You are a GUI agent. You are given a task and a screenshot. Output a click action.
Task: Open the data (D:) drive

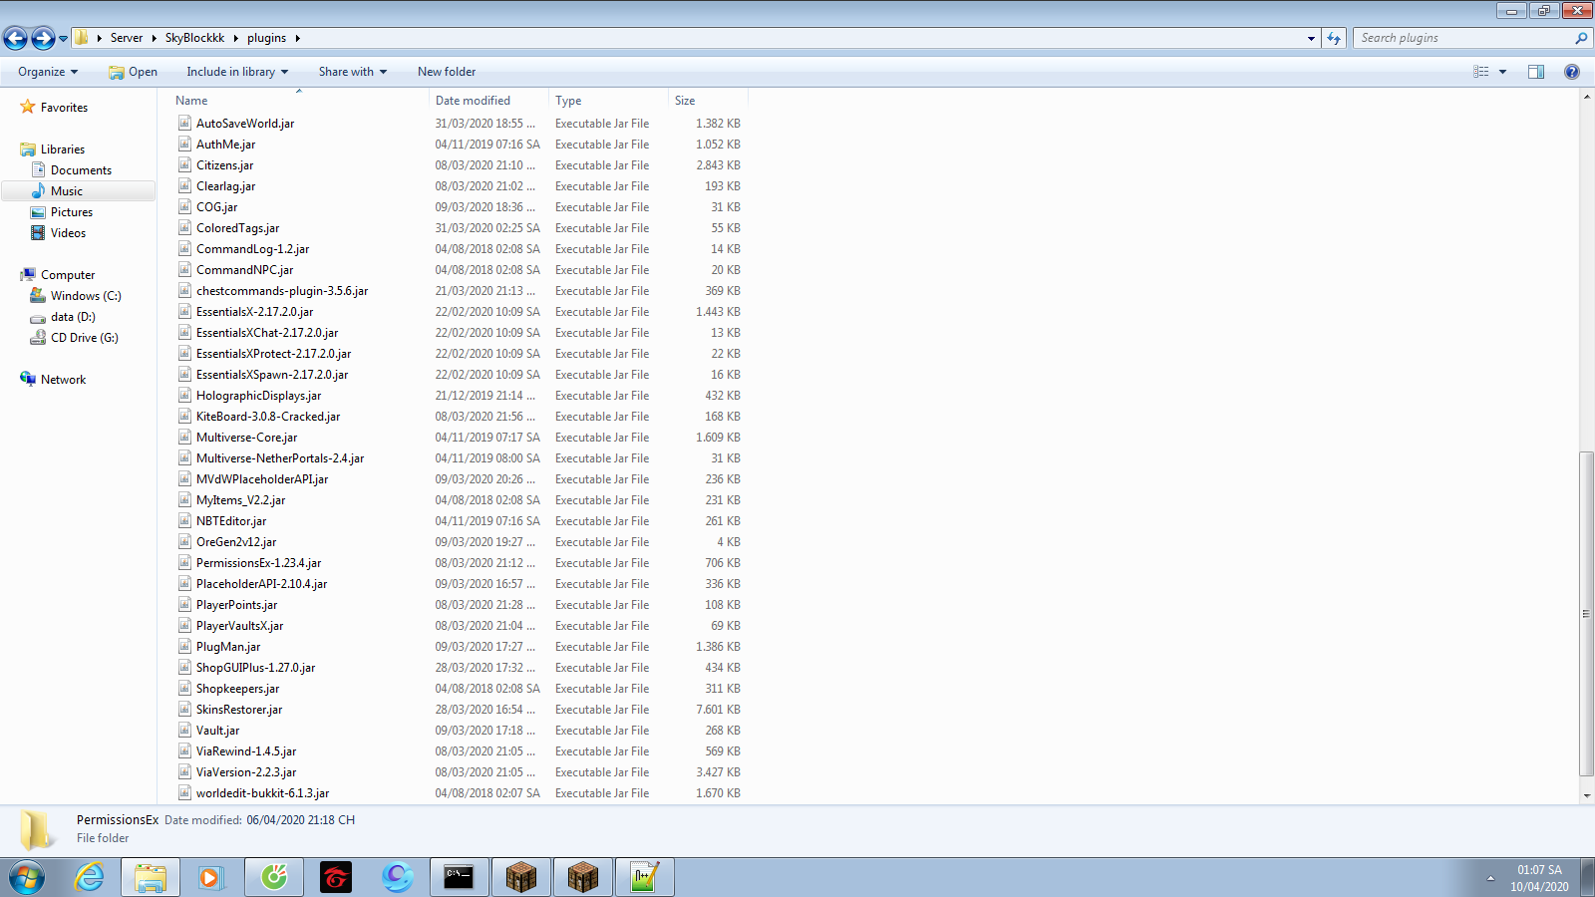point(73,317)
